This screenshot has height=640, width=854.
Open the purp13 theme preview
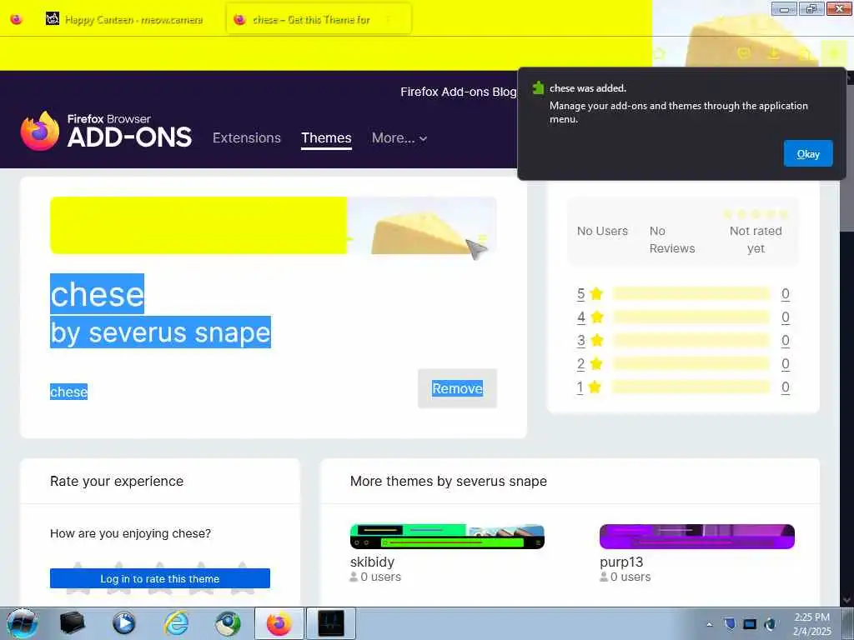tap(696, 537)
